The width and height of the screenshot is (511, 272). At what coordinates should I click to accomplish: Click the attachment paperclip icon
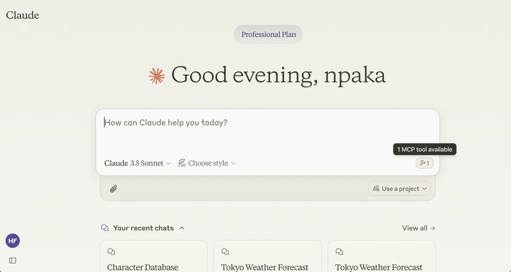(x=113, y=188)
